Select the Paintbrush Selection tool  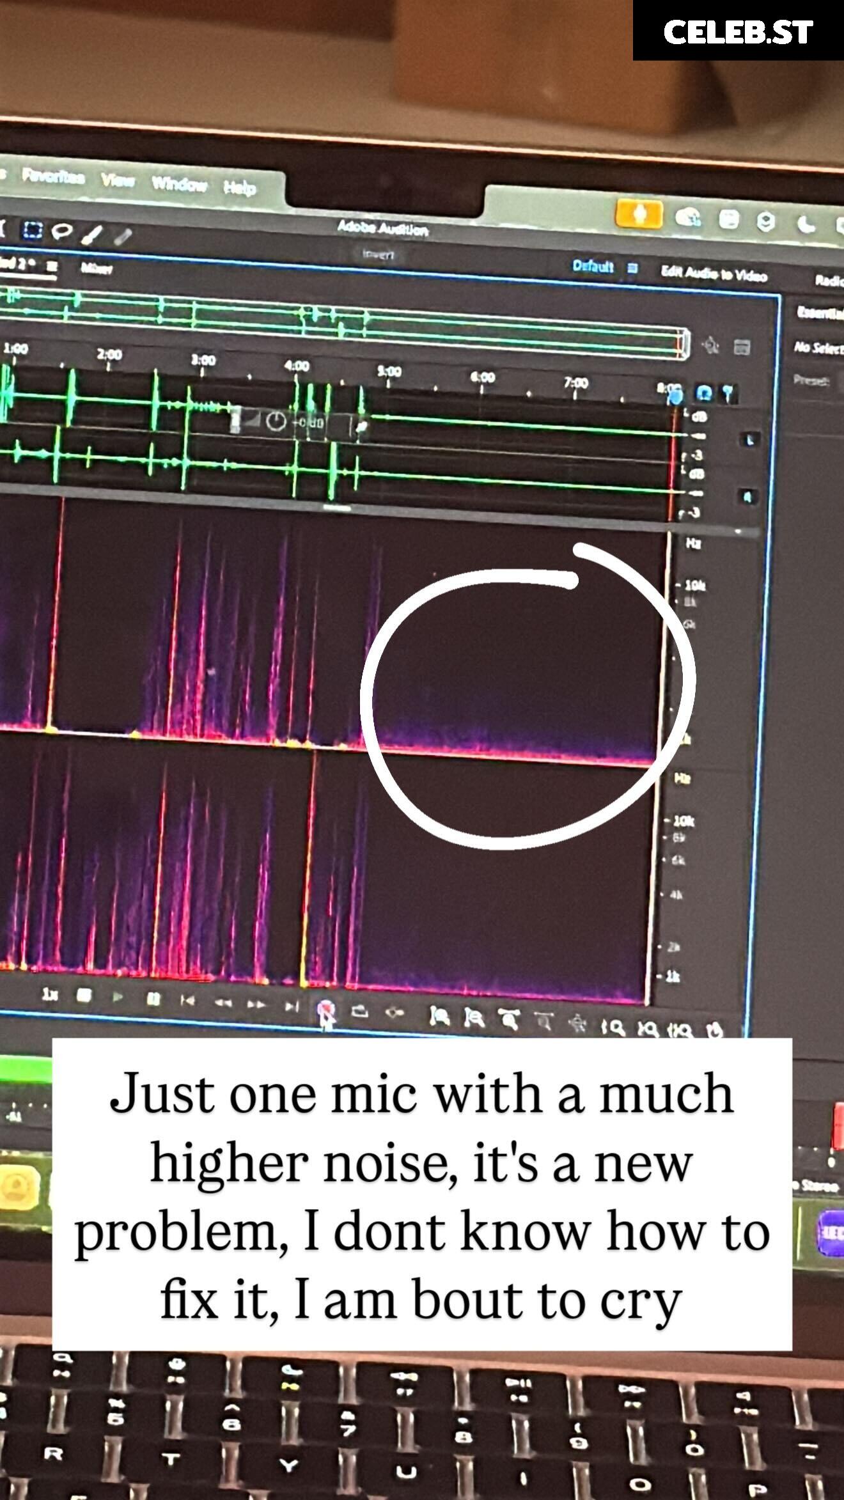[x=93, y=234]
